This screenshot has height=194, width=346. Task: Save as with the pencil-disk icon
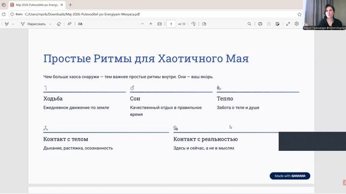(277, 24)
